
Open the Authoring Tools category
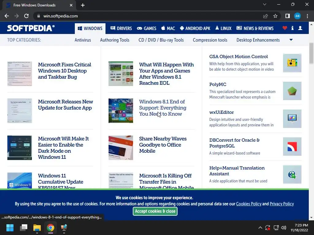click(x=115, y=40)
